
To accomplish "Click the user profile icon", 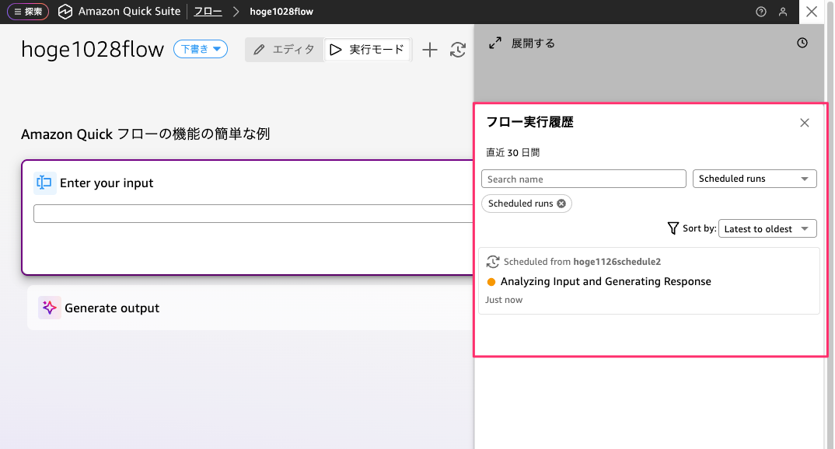I will [x=783, y=12].
